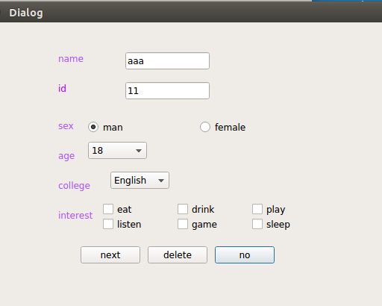Image resolution: width=382 pixels, height=306 pixels.
Task: Open the age dropdown showing 18
Action: (x=117, y=151)
